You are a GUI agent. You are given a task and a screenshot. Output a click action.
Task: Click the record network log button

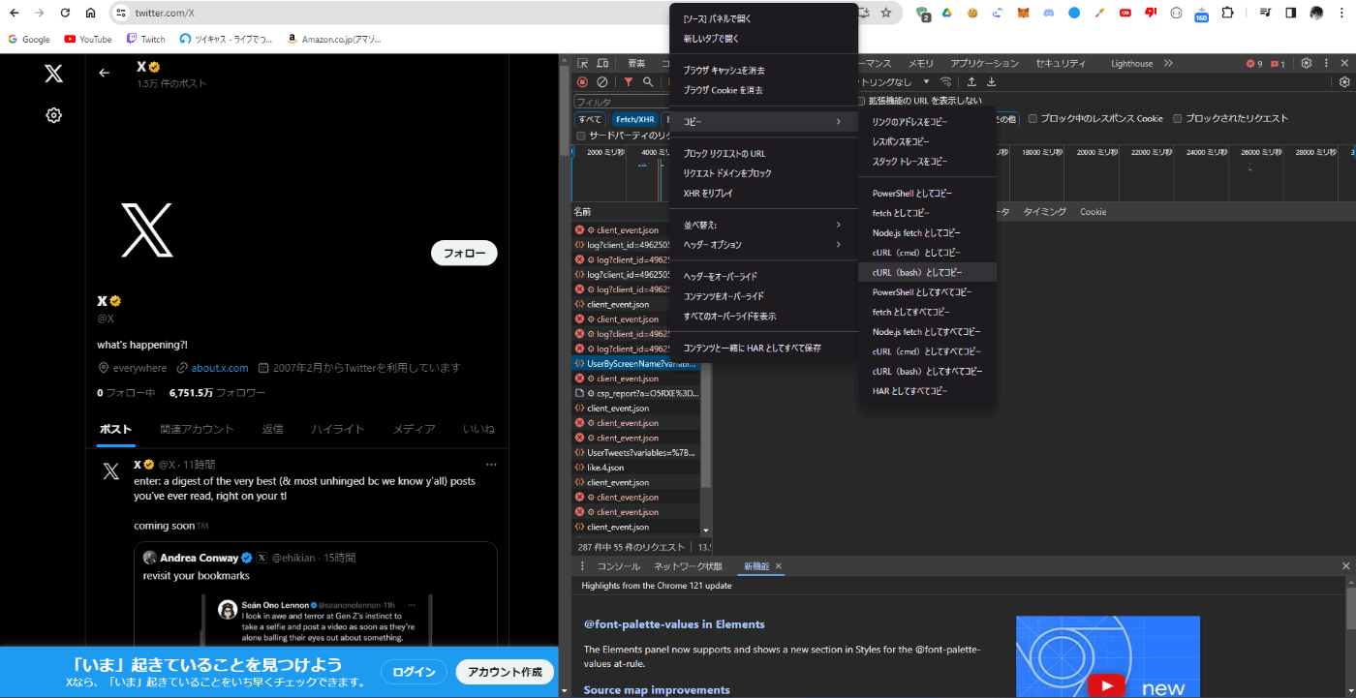click(583, 82)
